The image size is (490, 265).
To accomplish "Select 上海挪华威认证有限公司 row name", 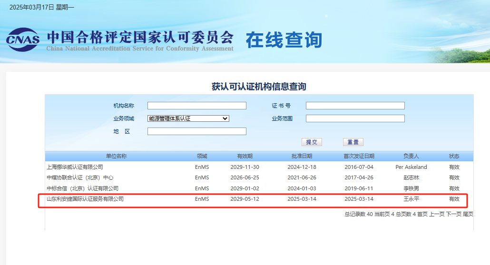I will pos(75,167).
